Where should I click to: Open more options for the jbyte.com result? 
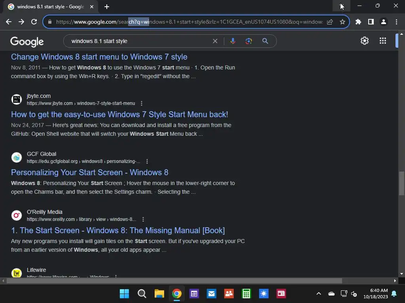click(x=142, y=103)
